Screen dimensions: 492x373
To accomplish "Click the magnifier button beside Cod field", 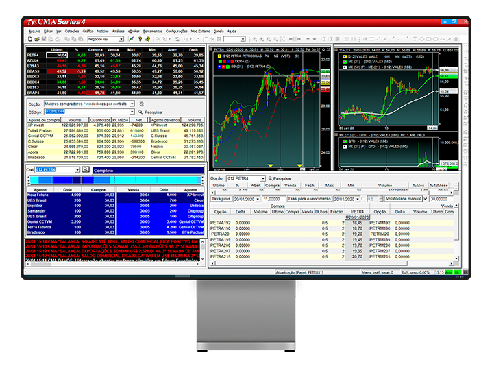I will (x=86, y=169).
